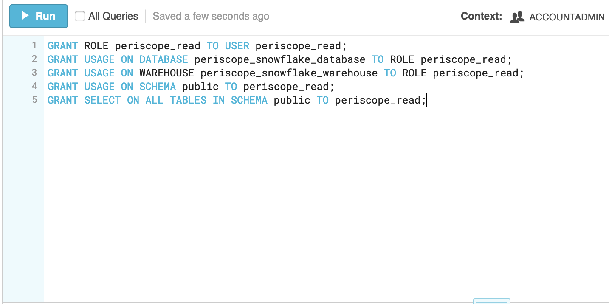Click the WAREHOUSE word on line 3
This screenshot has height=304, width=609.
tap(167, 73)
